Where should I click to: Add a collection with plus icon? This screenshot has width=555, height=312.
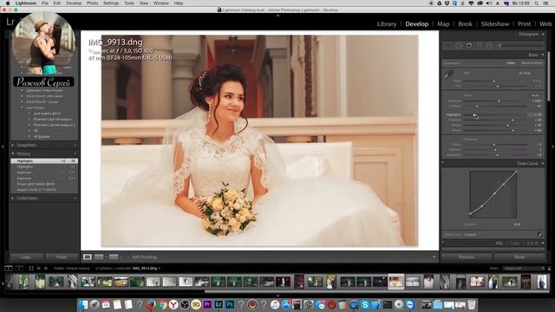pyautogui.click(x=75, y=198)
